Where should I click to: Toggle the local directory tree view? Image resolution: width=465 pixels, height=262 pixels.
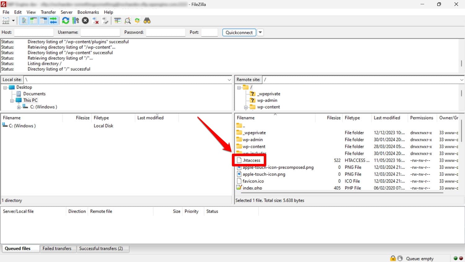(x=33, y=21)
